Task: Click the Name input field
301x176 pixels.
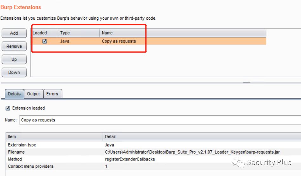Action: click(160, 120)
